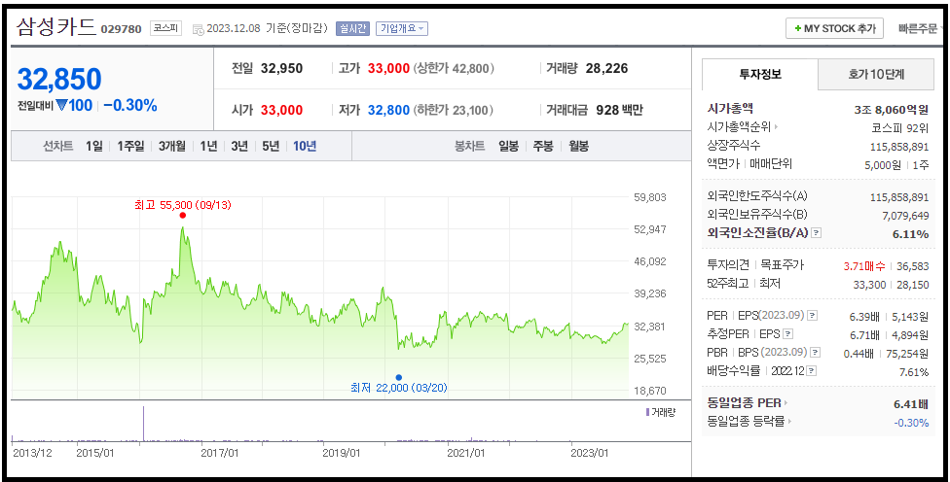
Task: Click 거래량 value 28,226
Action: click(x=606, y=68)
